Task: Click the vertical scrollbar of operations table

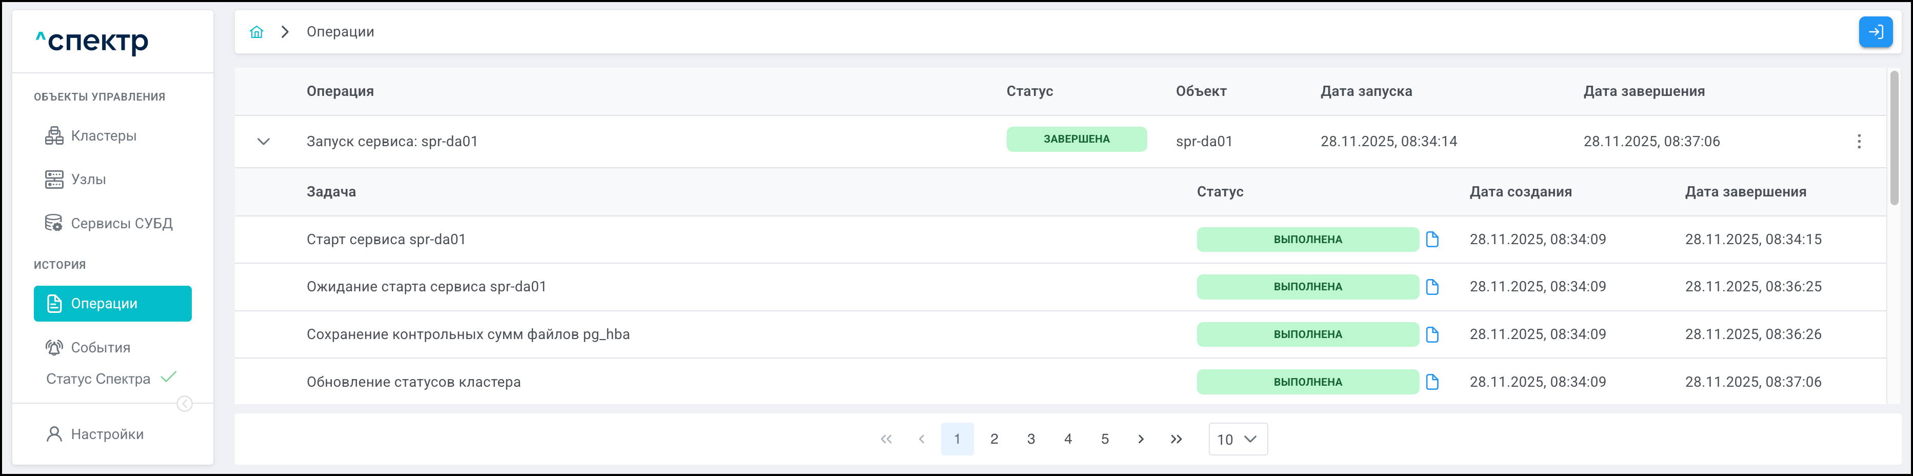Action: [x=1894, y=137]
